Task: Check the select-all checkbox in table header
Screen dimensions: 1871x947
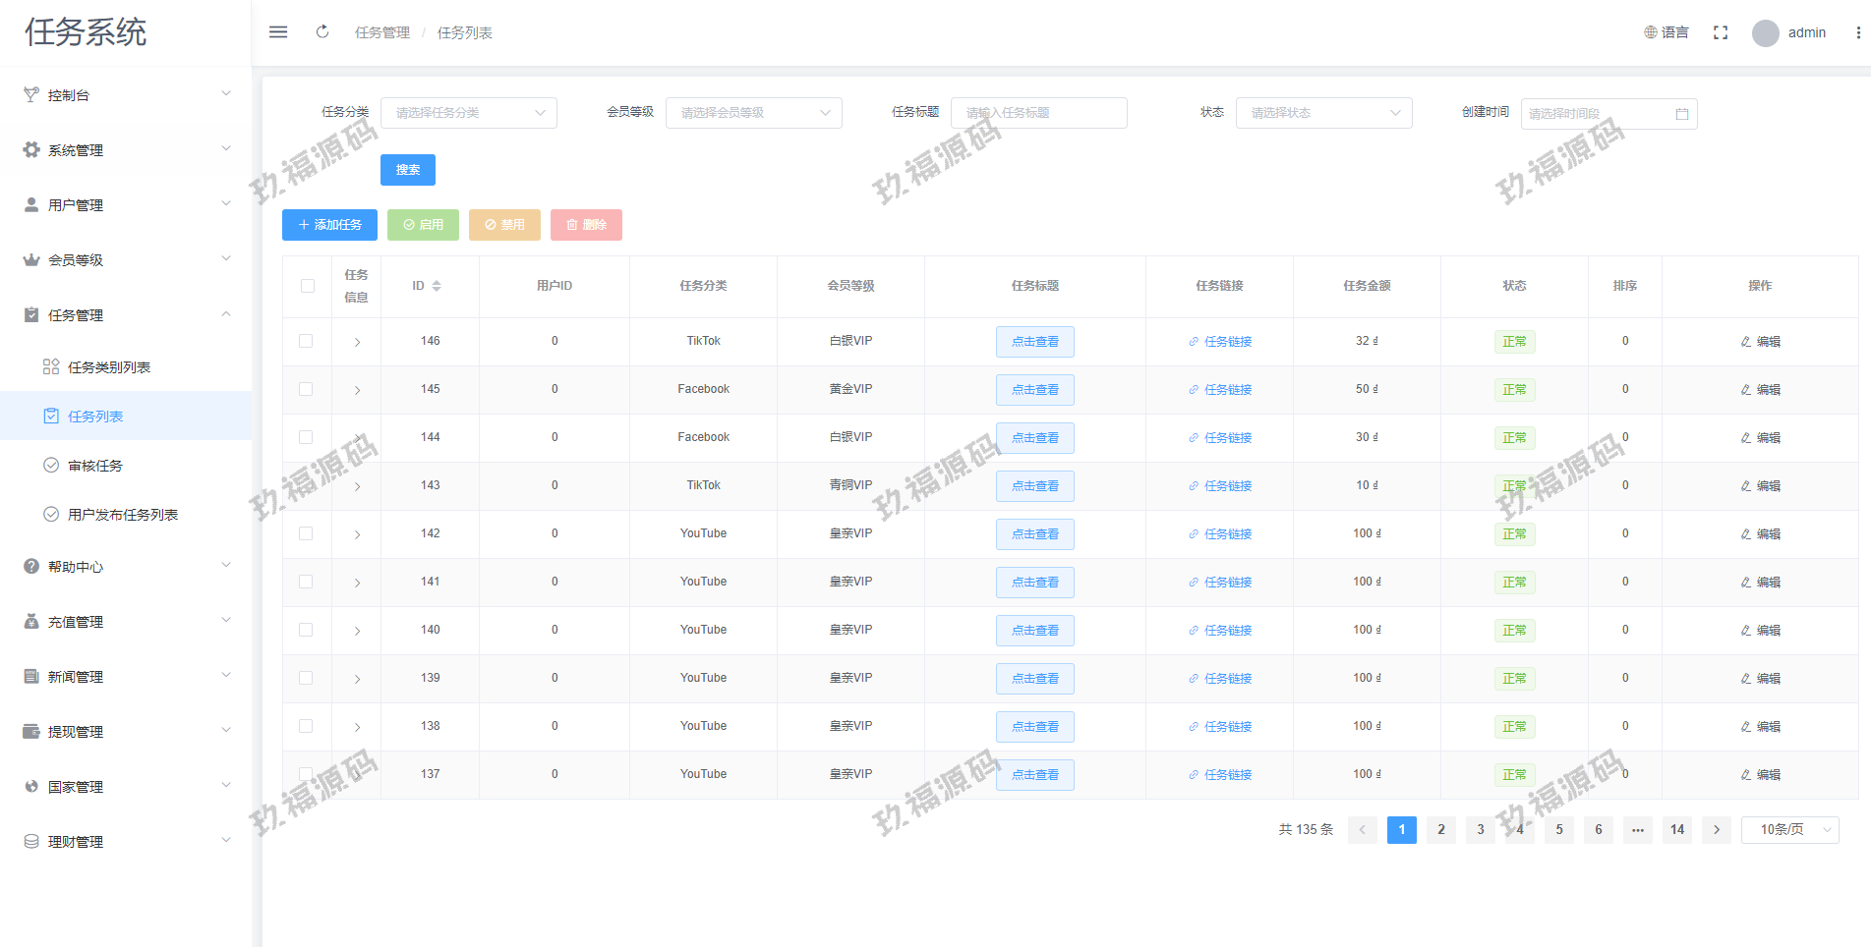Action: (x=307, y=286)
